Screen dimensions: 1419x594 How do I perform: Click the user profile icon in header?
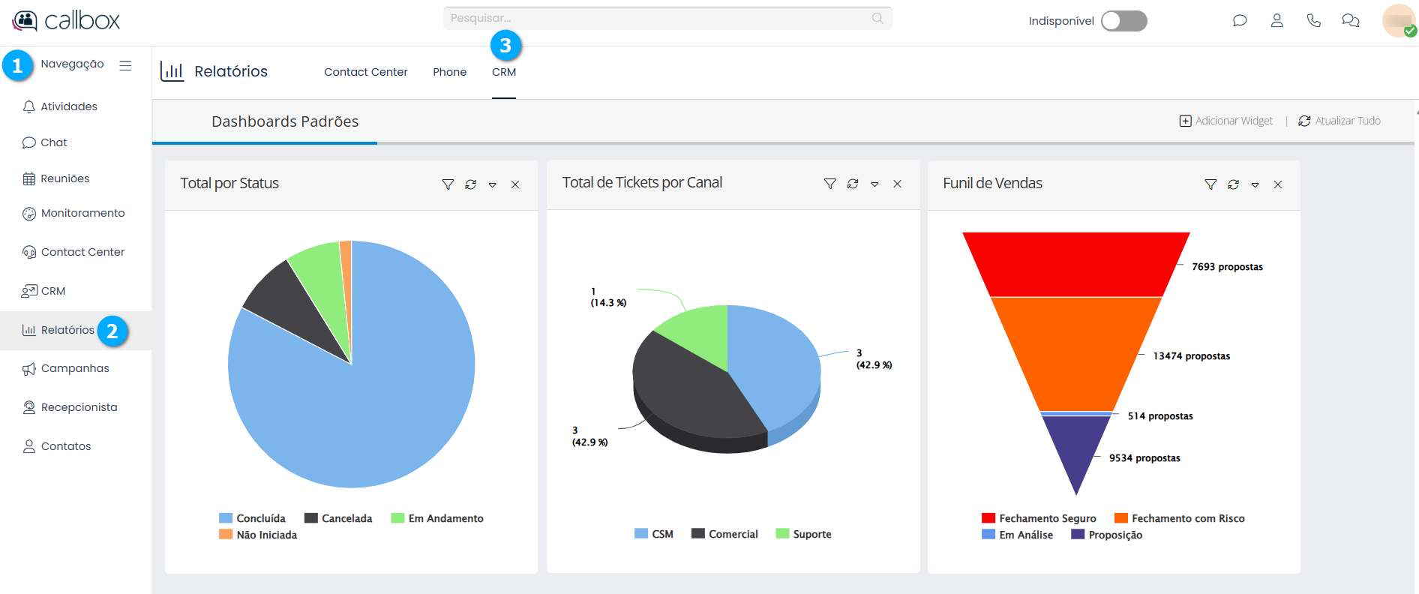coord(1276,21)
